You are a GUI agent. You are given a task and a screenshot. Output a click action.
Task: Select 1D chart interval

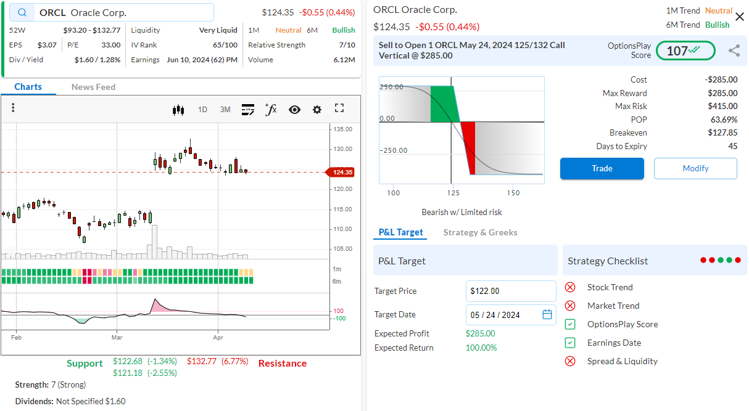[x=202, y=110]
